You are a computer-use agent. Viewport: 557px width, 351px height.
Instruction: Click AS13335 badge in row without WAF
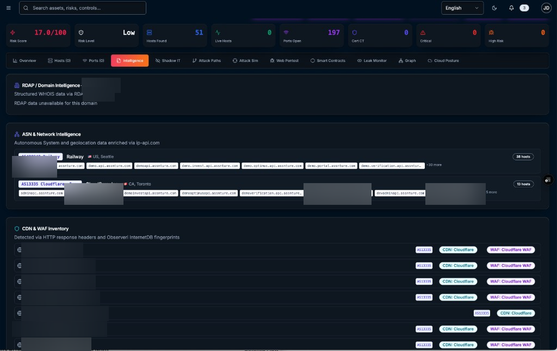pos(482,313)
